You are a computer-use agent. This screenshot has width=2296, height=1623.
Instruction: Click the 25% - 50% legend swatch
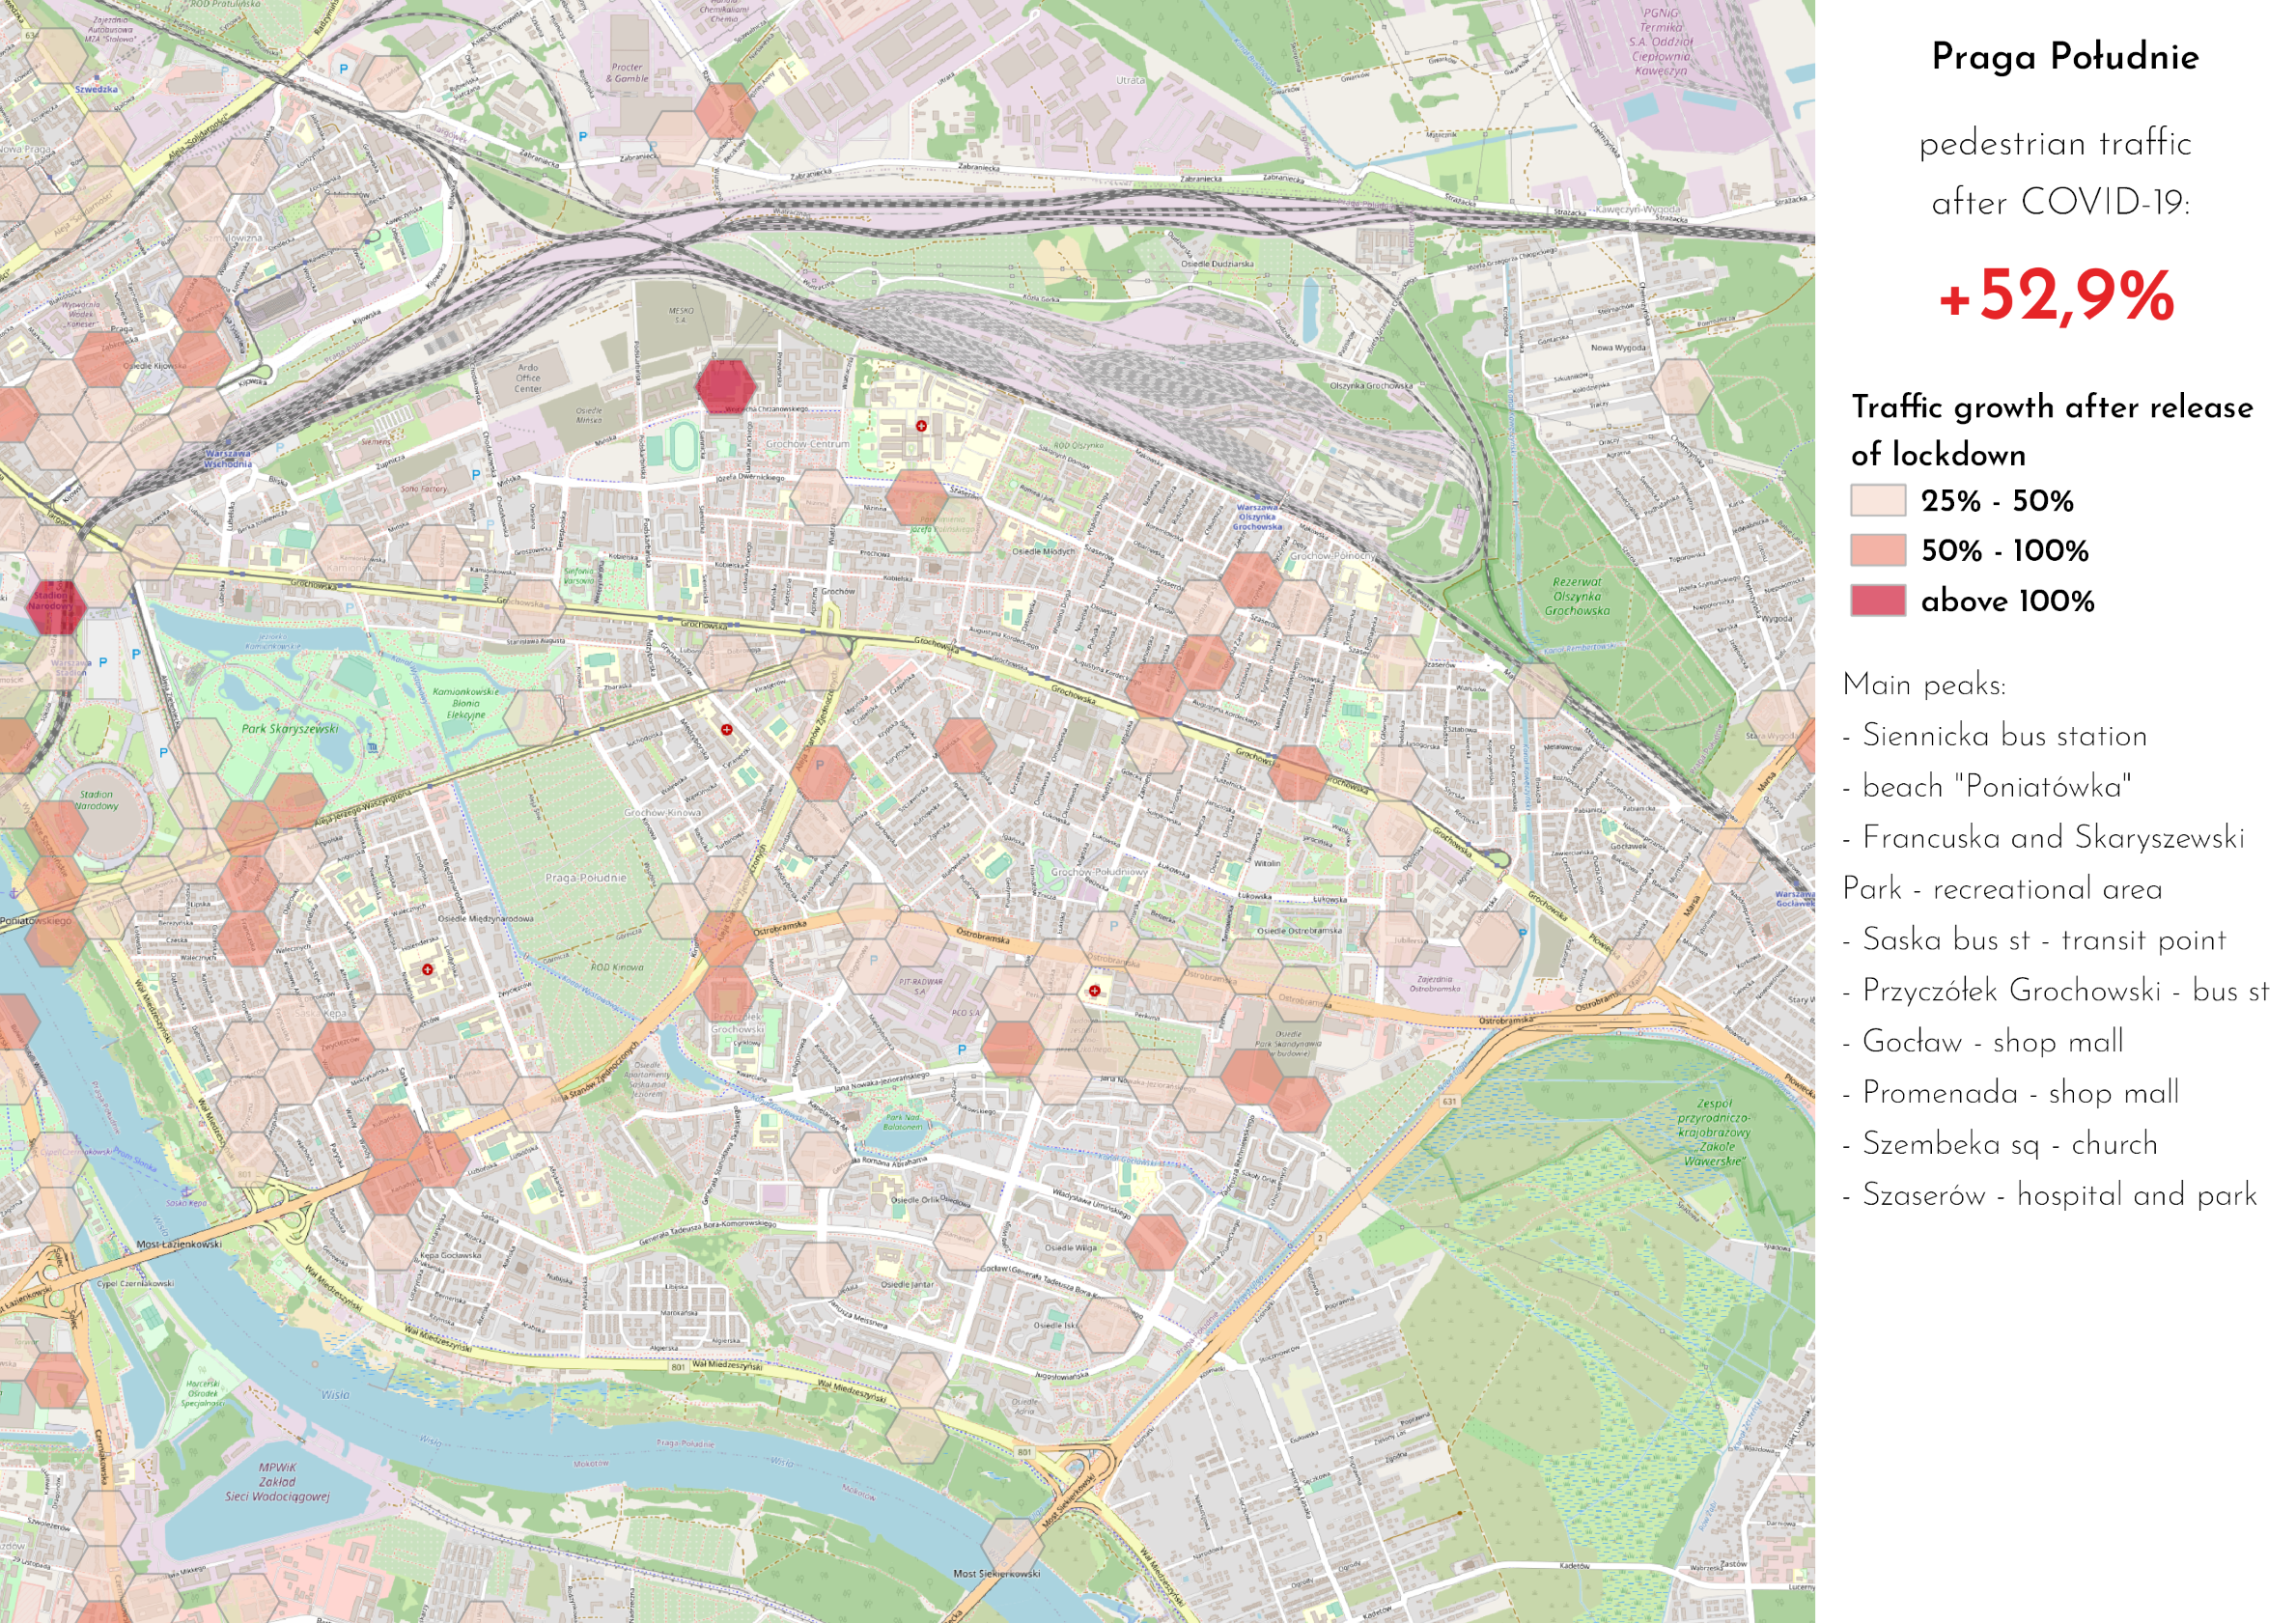1877,500
